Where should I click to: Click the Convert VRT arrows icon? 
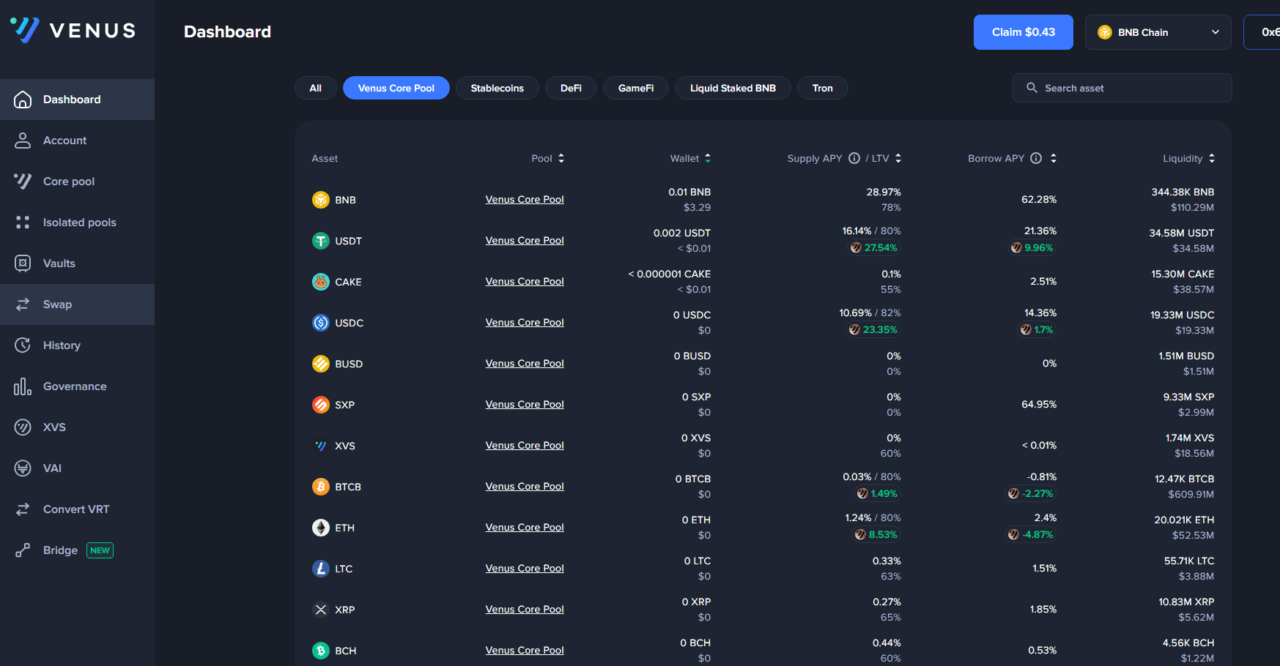pos(23,509)
